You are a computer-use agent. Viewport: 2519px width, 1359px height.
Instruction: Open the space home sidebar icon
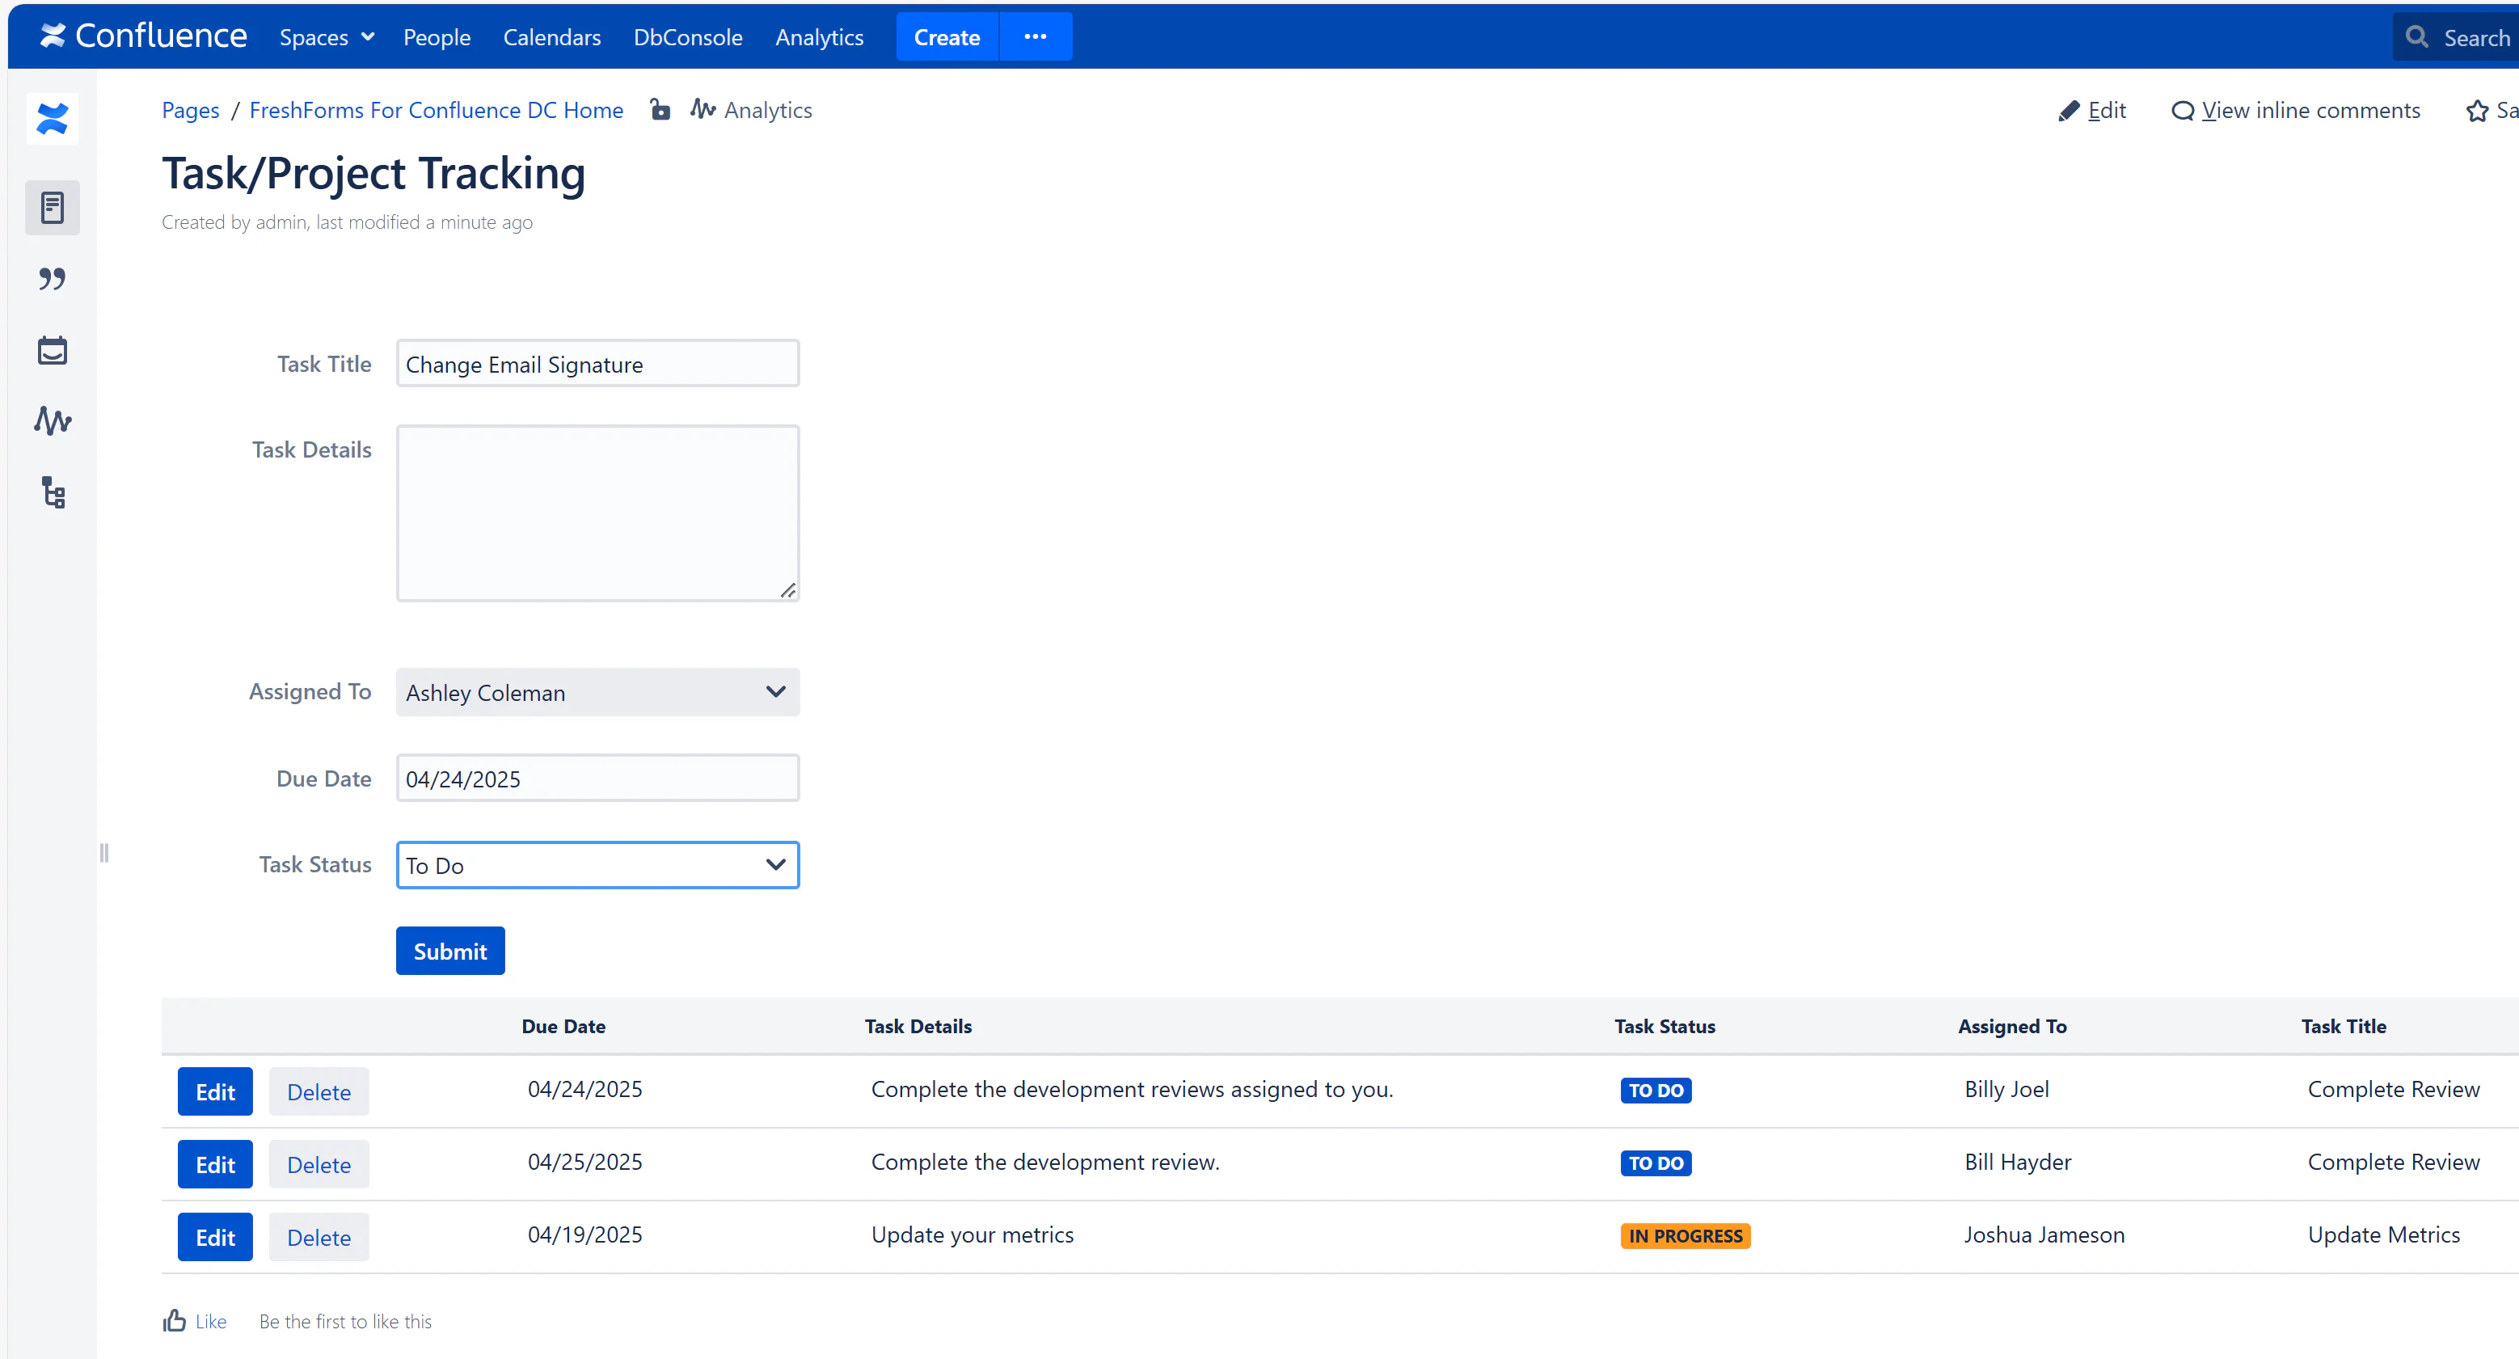[52, 120]
